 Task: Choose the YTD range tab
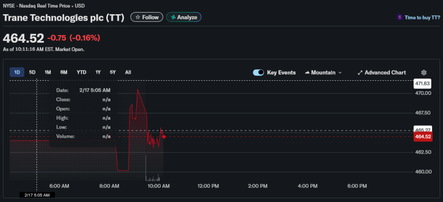tap(81, 73)
